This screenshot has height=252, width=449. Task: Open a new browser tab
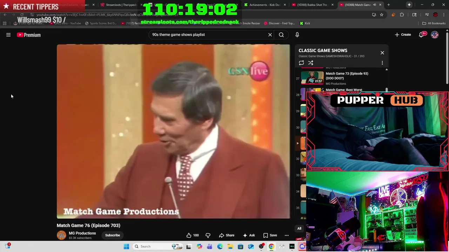389,5
